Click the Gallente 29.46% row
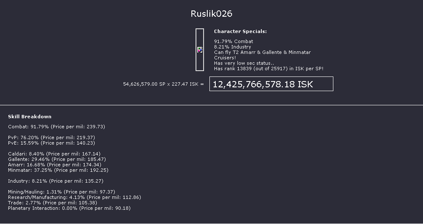The image size is (423, 224). pos(57,159)
